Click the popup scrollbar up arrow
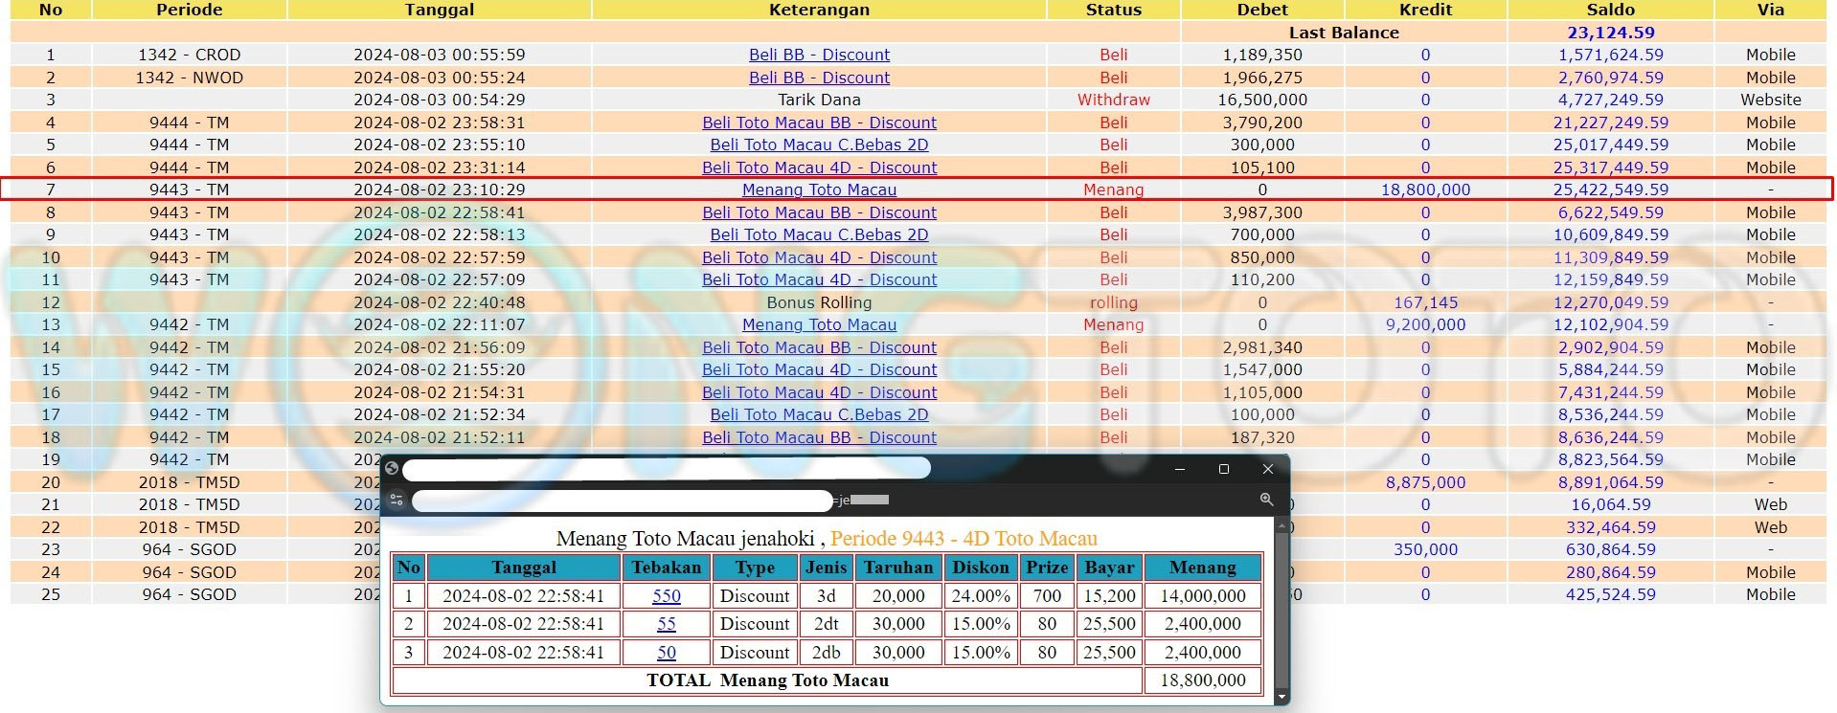The height and width of the screenshot is (713, 1837). tap(1282, 525)
